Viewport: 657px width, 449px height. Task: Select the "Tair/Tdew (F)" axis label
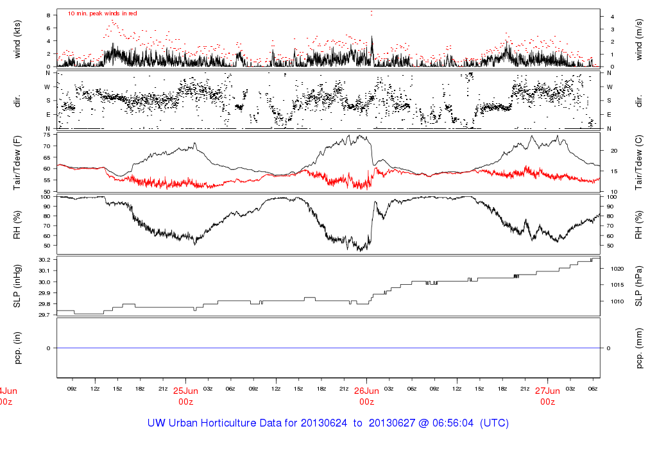17,163
